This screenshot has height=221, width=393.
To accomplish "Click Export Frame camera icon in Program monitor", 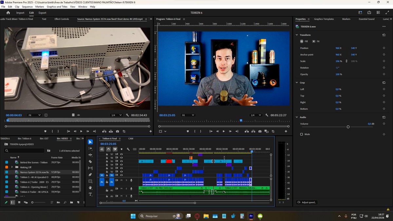I will [x=260, y=131].
